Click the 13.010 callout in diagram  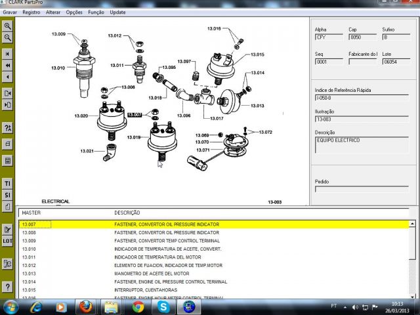tap(58, 68)
